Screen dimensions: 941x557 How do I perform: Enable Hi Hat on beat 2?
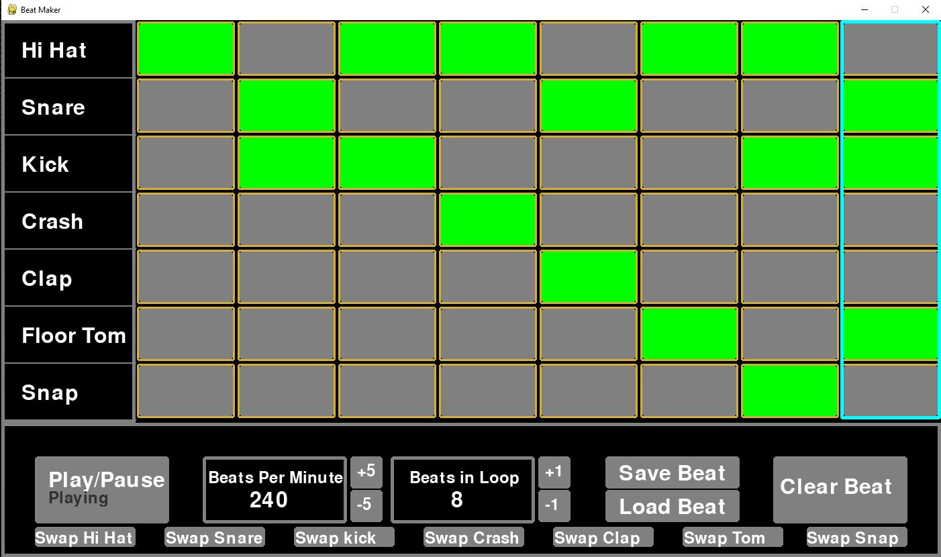tap(287, 49)
